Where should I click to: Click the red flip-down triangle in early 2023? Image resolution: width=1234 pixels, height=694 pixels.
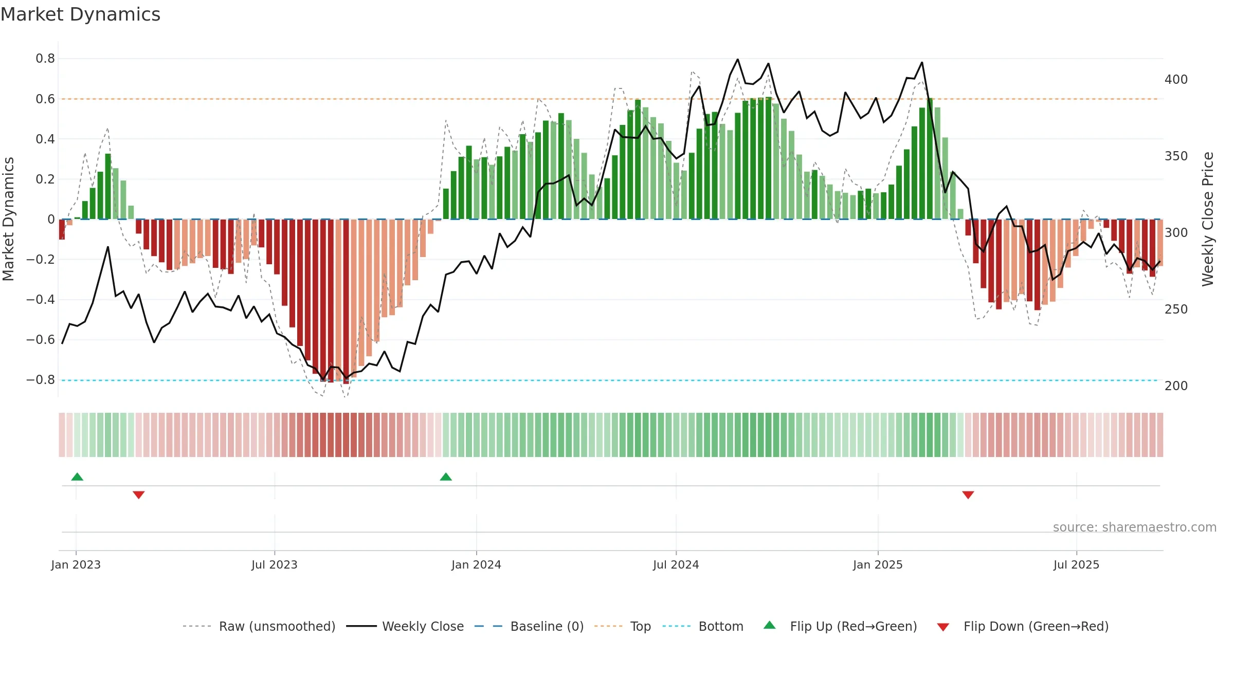point(139,495)
